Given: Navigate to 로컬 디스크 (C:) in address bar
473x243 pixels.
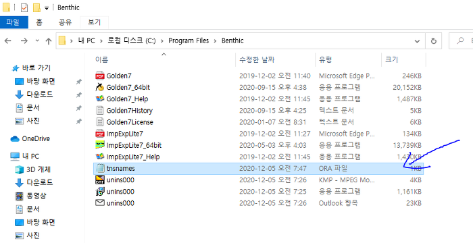Looking at the screenshot, I should click(132, 40).
